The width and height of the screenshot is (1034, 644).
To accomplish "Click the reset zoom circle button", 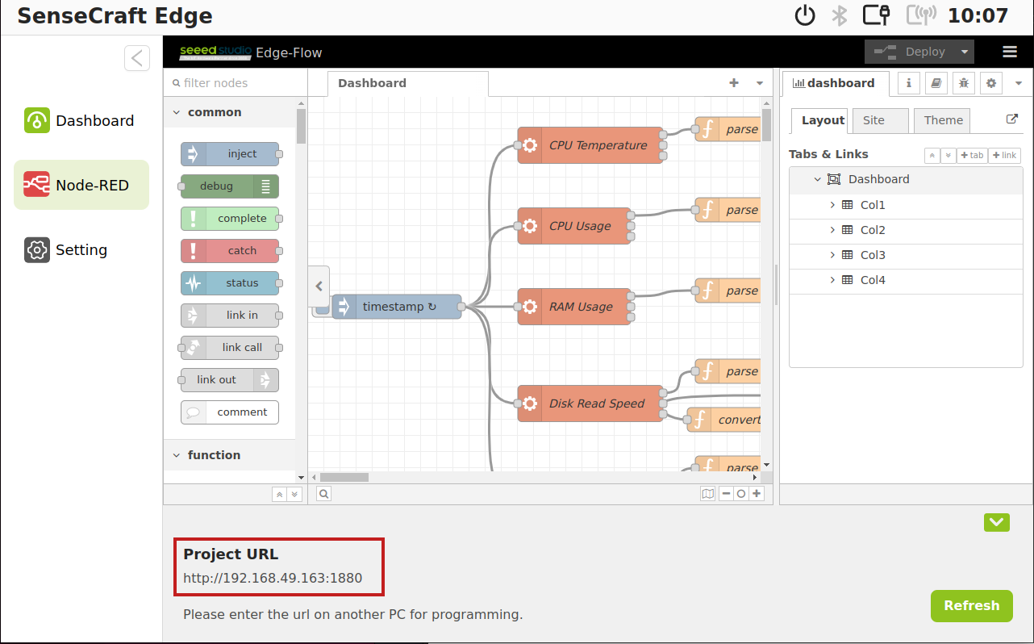I will click(x=741, y=494).
